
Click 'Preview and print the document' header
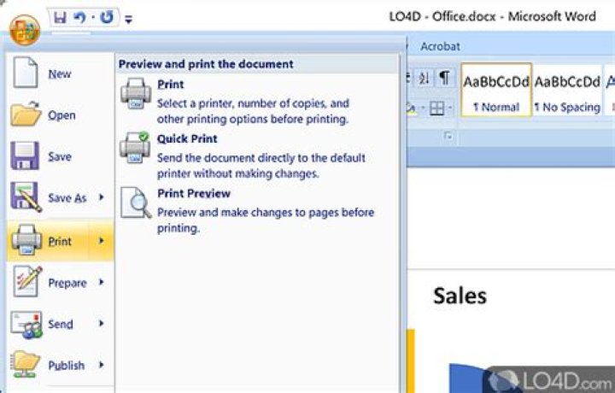pos(206,64)
